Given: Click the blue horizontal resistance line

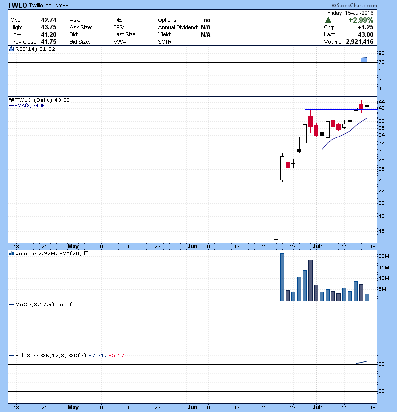Looking at the screenshot, I should [x=341, y=109].
